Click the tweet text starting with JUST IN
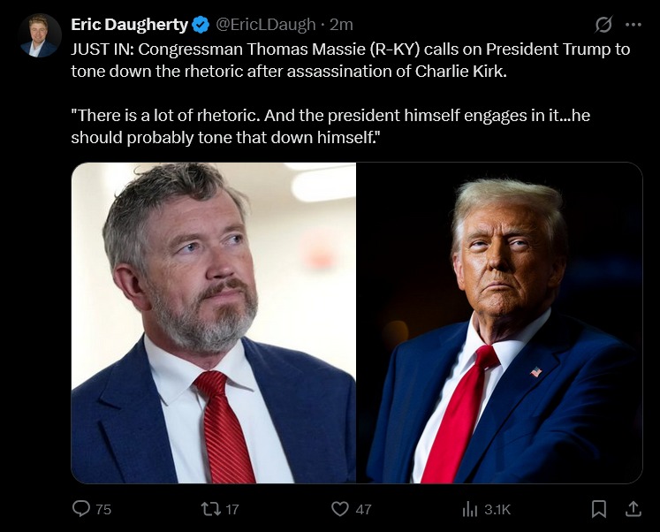This screenshot has width=660, height=532. click(351, 60)
